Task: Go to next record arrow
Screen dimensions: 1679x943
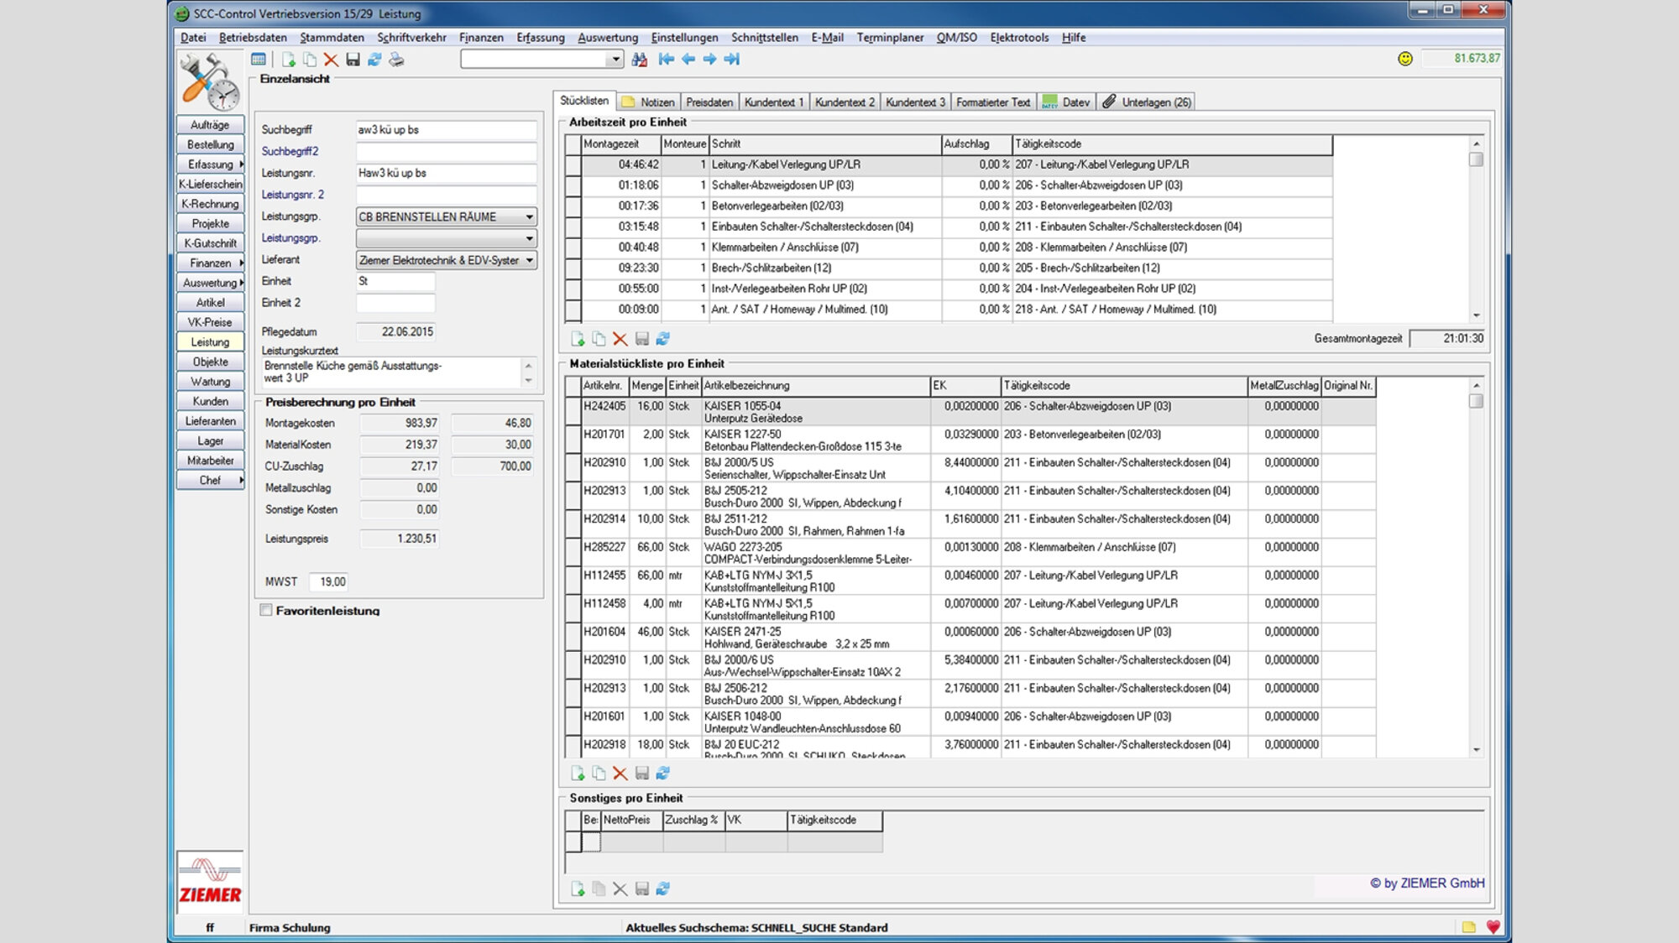Action: [x=710, y=59]
